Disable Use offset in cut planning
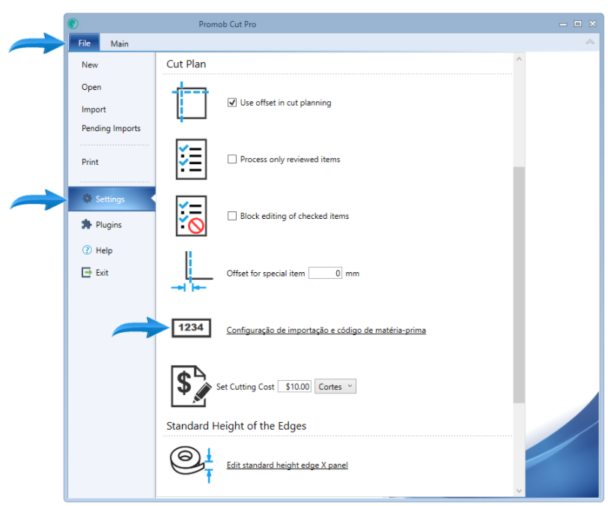Image resolution: width=608 pixels, height=506 pixels. coord(232,103)
